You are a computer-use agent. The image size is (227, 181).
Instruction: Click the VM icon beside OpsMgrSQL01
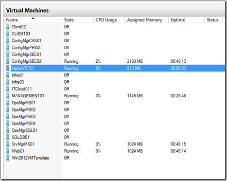[x=8, y=130]
